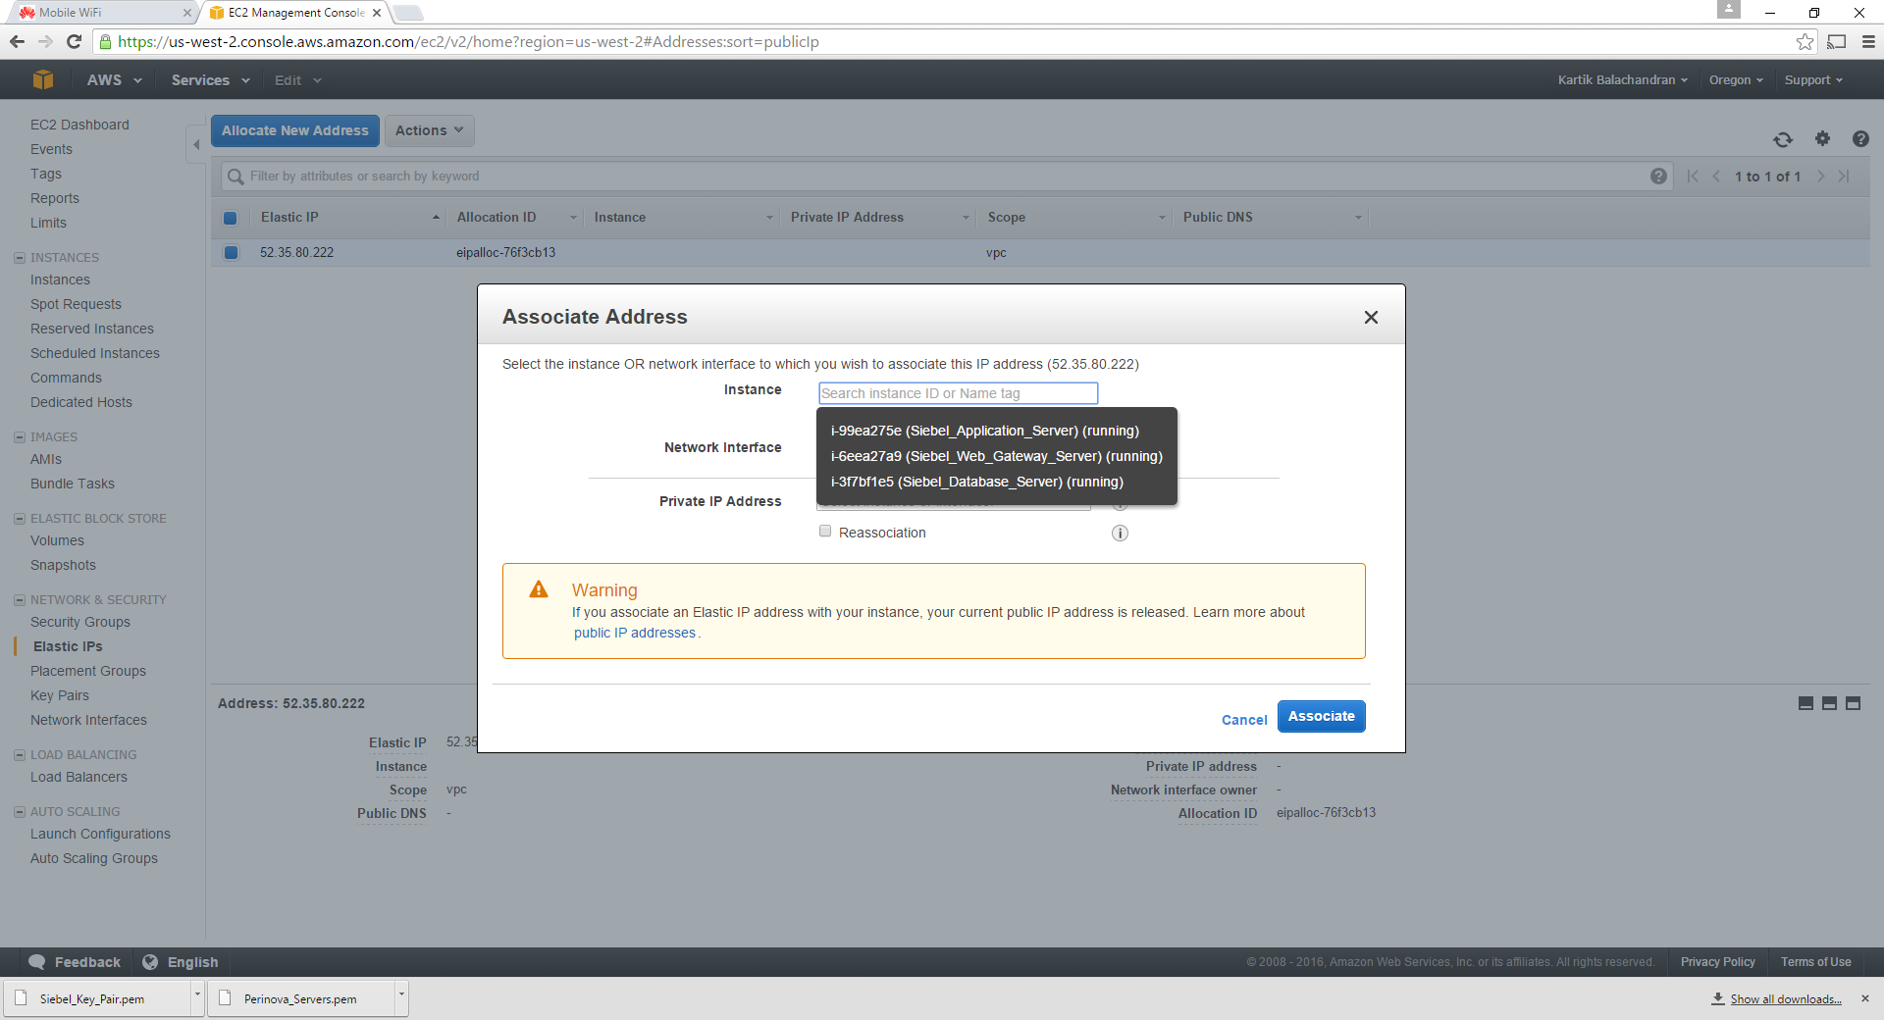Open the Privacy Policy link

(x=1717, y=962)
